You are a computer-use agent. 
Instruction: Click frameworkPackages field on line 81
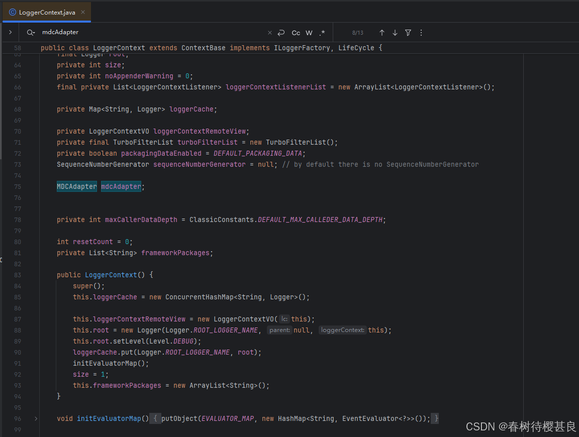(x=175, y=253)
